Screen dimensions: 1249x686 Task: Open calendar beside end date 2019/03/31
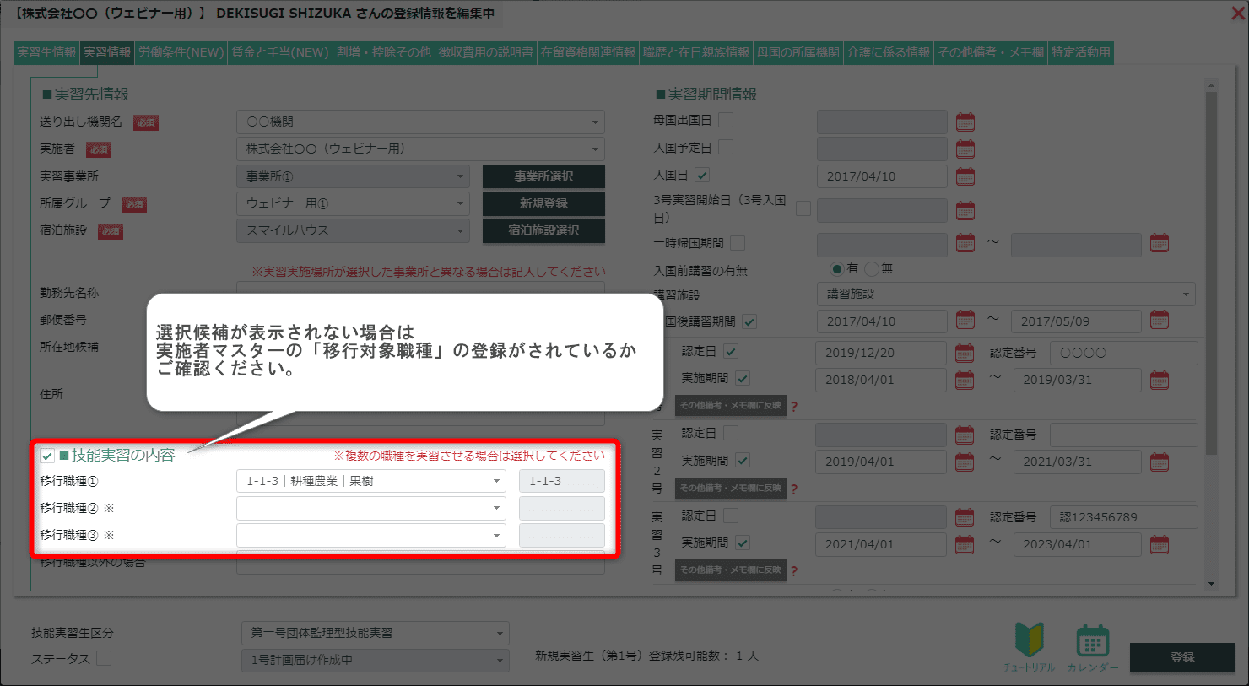click(x=1160, y=379)
